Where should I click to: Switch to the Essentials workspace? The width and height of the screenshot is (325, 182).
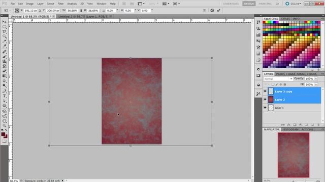(231, 4)
